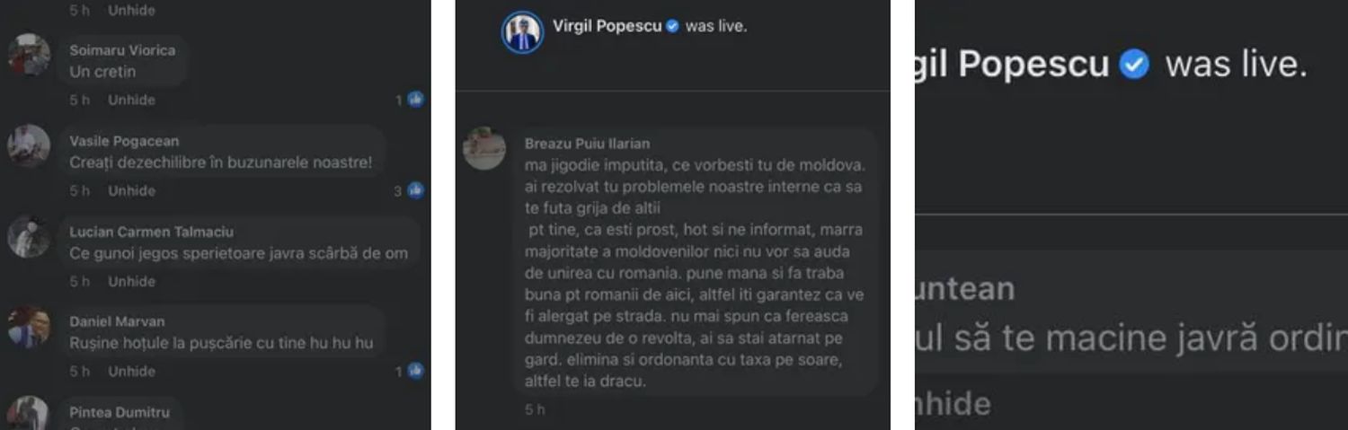This screenshot has height=430, width=1348.
Task: Click Virgil Popescu profile picture in middle panel
Action: click(x=522, y=32)
